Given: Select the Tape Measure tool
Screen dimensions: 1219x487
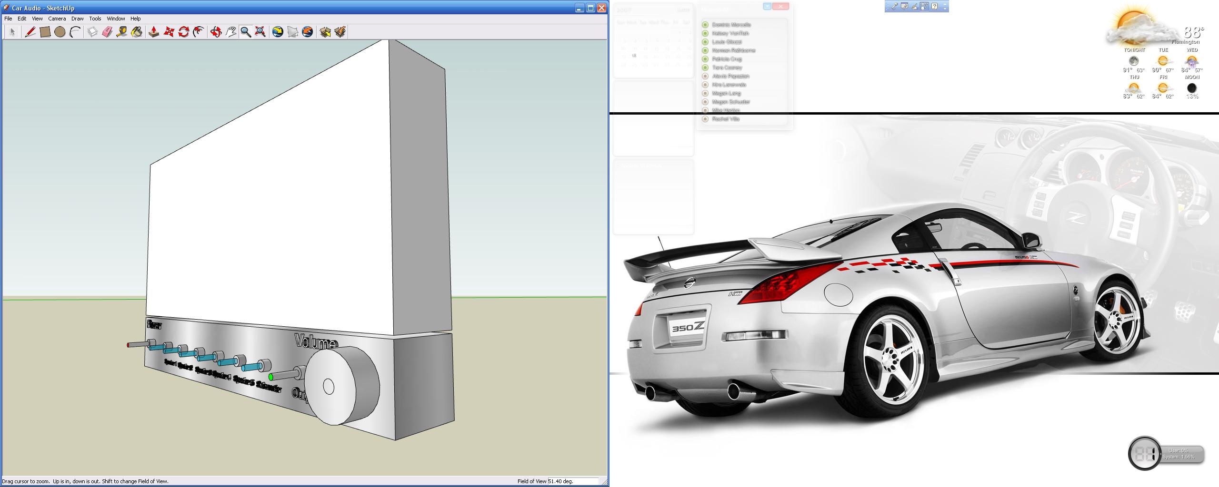Looking at the screenshot, I should point(122,32).
